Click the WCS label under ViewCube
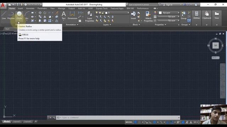The image size is (227, 127). [215, 58]
